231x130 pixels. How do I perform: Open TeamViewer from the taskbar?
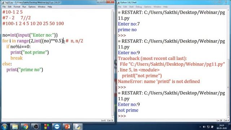(57, 127)
